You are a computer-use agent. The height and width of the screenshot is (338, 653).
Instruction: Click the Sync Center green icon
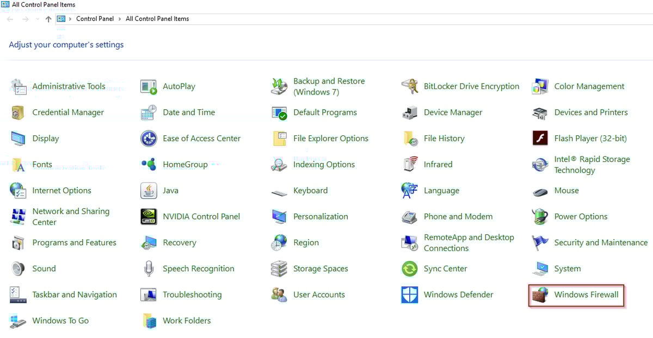pos(409,269)
